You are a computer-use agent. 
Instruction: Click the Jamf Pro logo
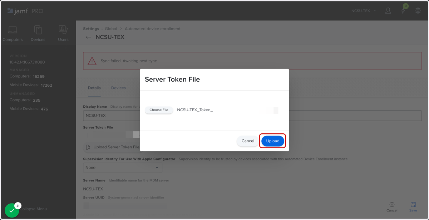pyautogui.click(x=25, y=11)
